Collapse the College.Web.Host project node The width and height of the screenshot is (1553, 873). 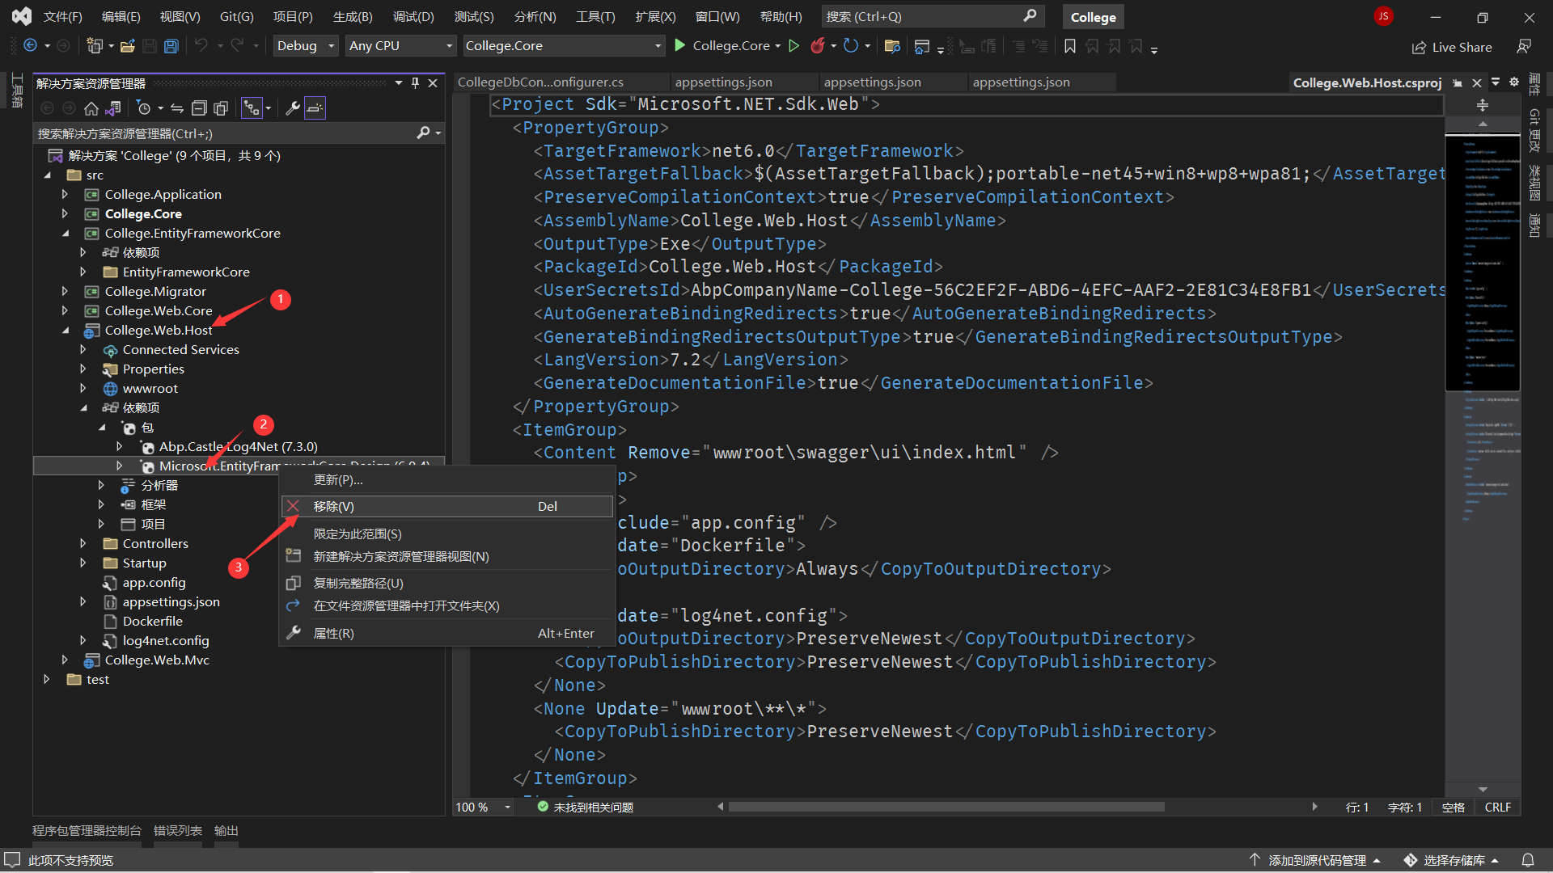click(x=65, y=330)
